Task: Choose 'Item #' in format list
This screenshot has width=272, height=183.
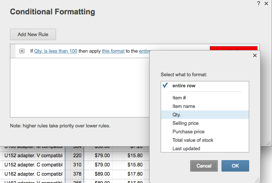Action: coord(179,98)
